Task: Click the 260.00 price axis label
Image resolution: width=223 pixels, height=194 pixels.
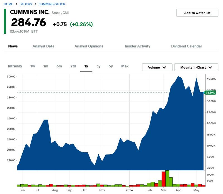Action: pos(11,118)
